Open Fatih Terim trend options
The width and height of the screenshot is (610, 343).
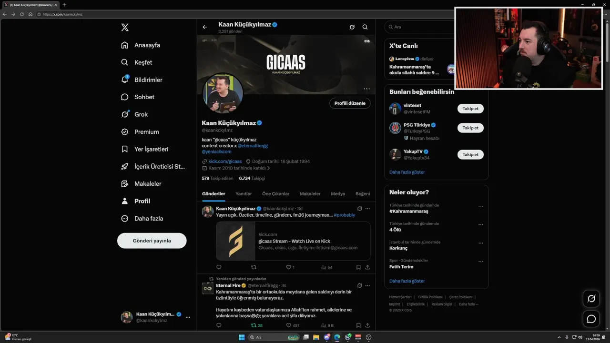(x=480, y=262)
